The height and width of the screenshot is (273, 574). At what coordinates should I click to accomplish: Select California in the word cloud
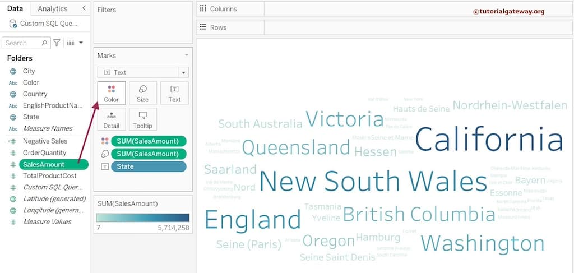click(489, 140)
